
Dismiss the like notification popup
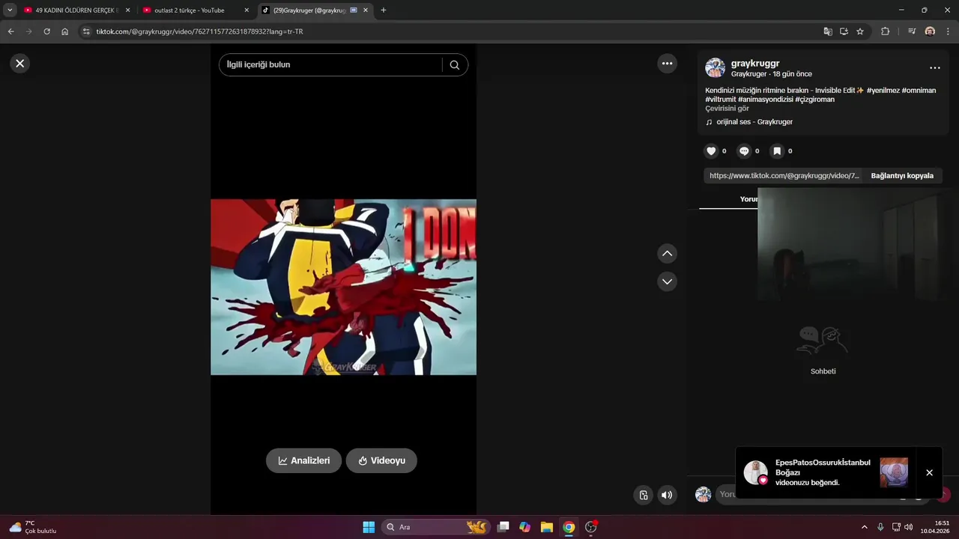pos(929,473)
